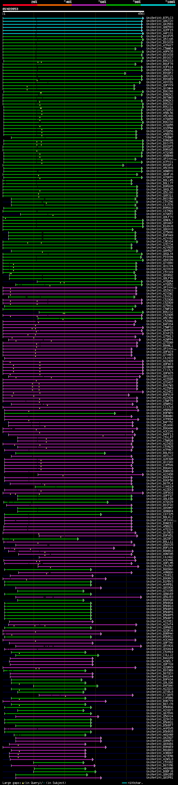Open hit UniRef100_C0LLJ2

tap(160, 655)
